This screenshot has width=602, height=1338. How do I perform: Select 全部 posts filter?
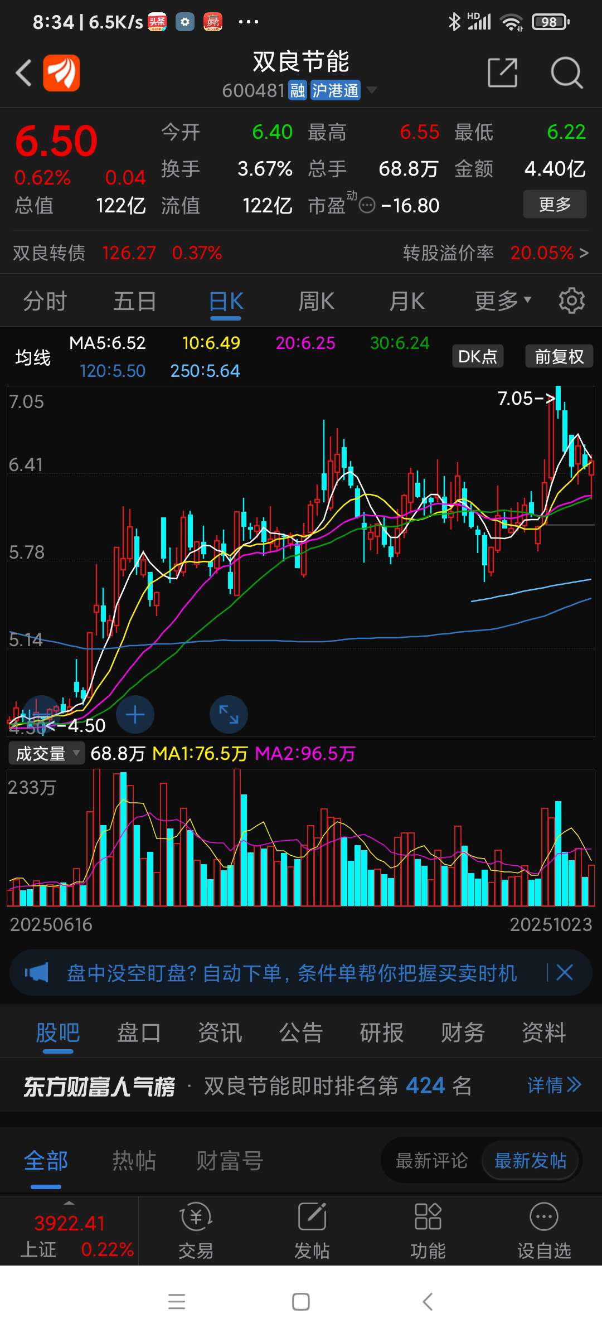[46, 1161]
